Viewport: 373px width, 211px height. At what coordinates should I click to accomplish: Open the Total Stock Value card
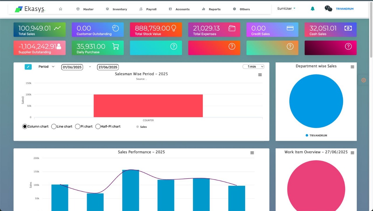click(x=156, y=30)
